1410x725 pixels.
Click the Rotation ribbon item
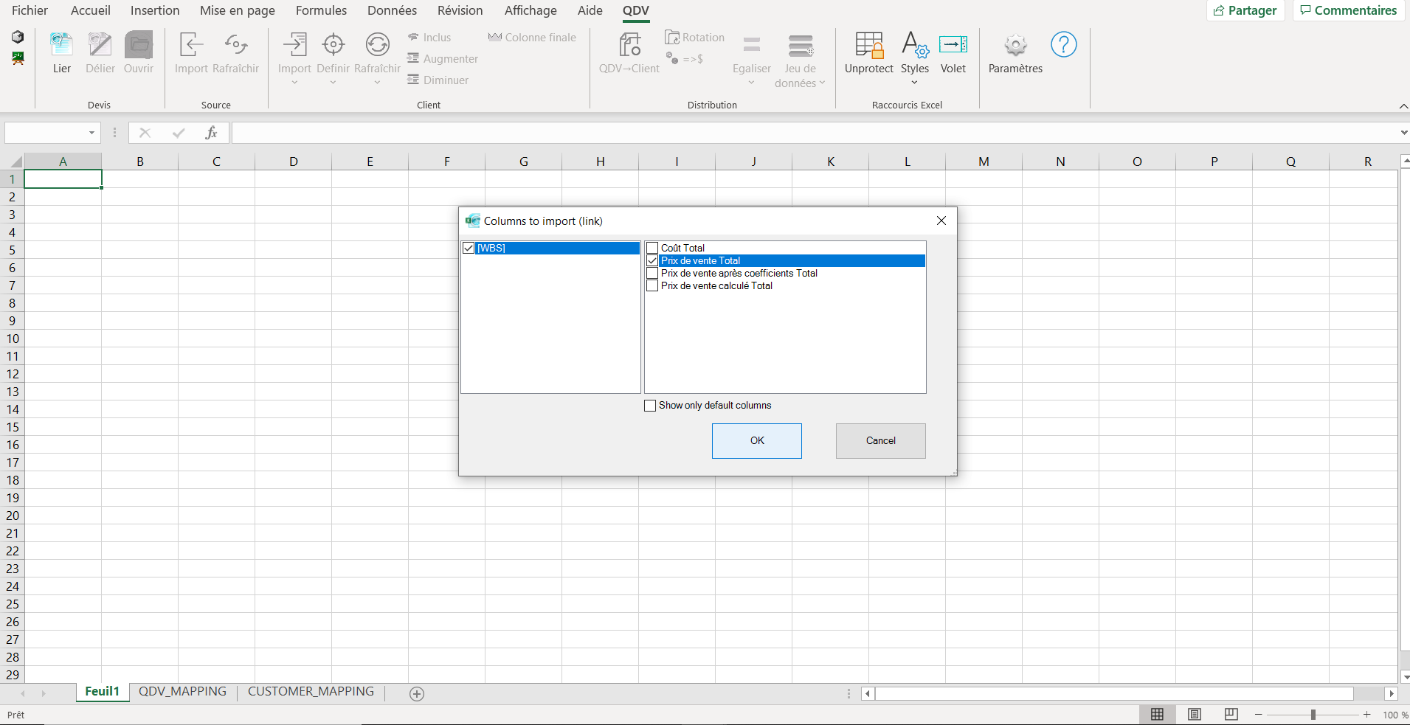694,38
